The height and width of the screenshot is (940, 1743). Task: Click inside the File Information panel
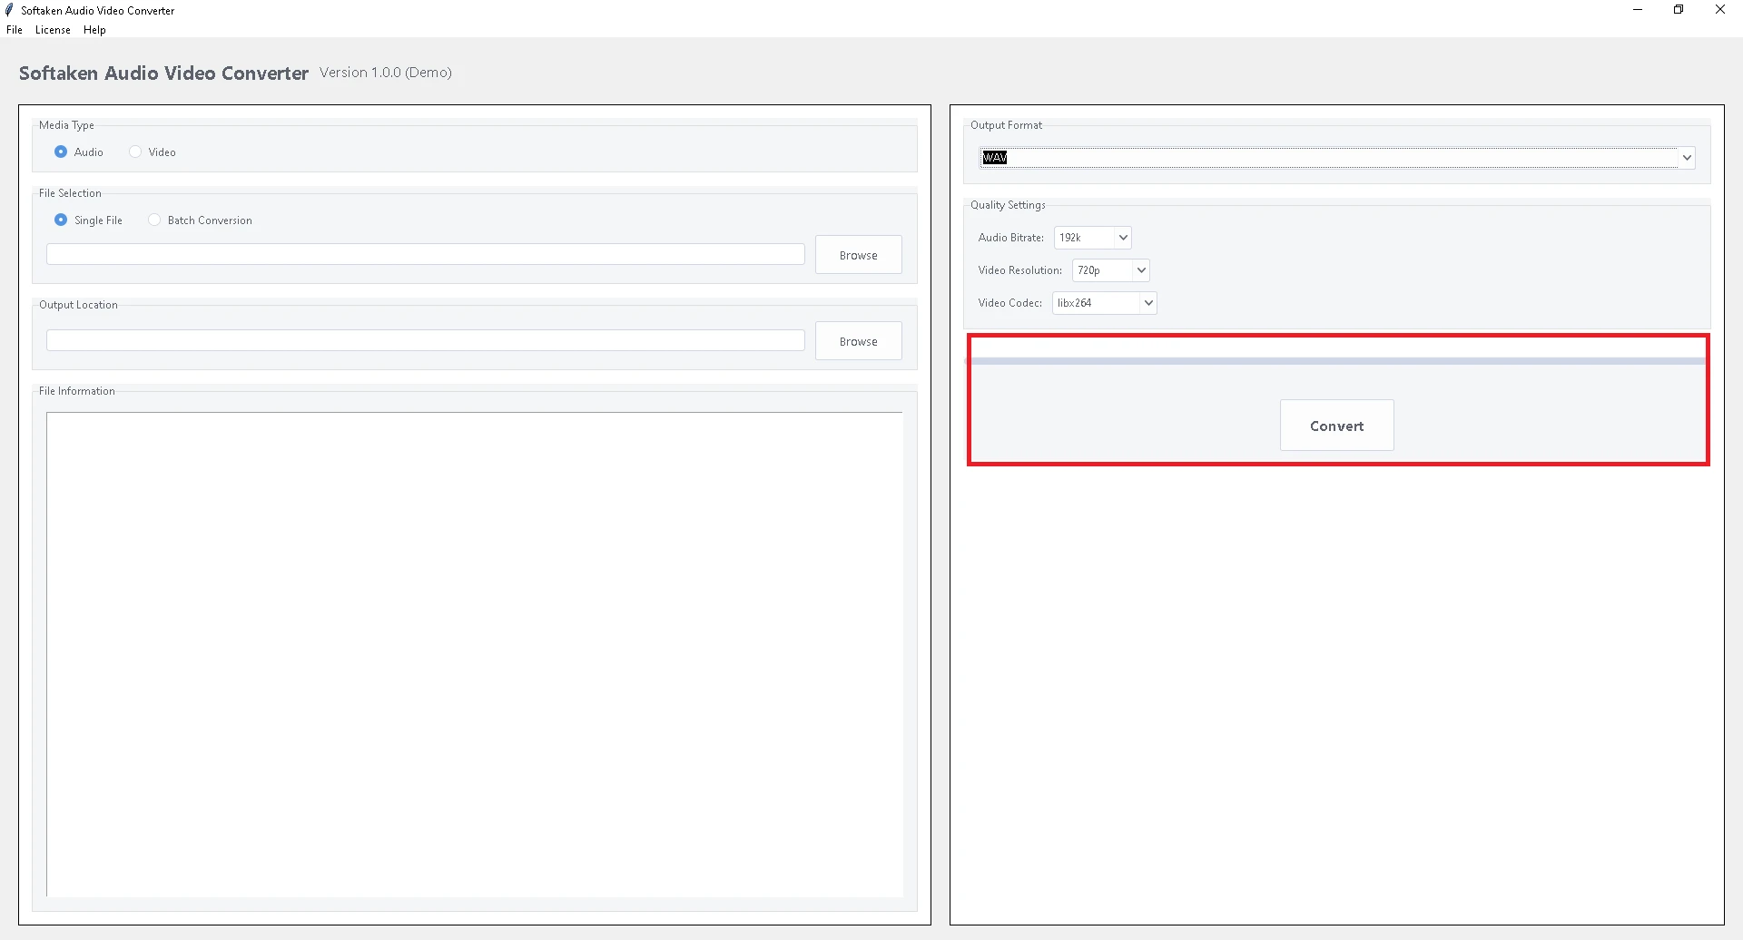[474, 653]
